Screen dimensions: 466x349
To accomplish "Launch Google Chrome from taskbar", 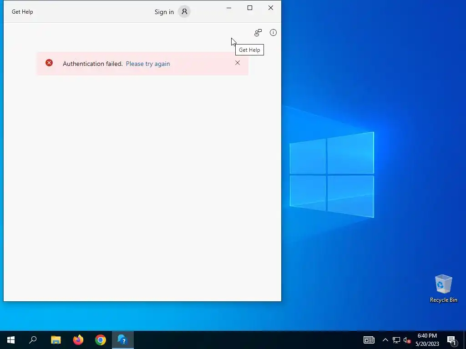I will pyautogui.click(x=101, y=340).
